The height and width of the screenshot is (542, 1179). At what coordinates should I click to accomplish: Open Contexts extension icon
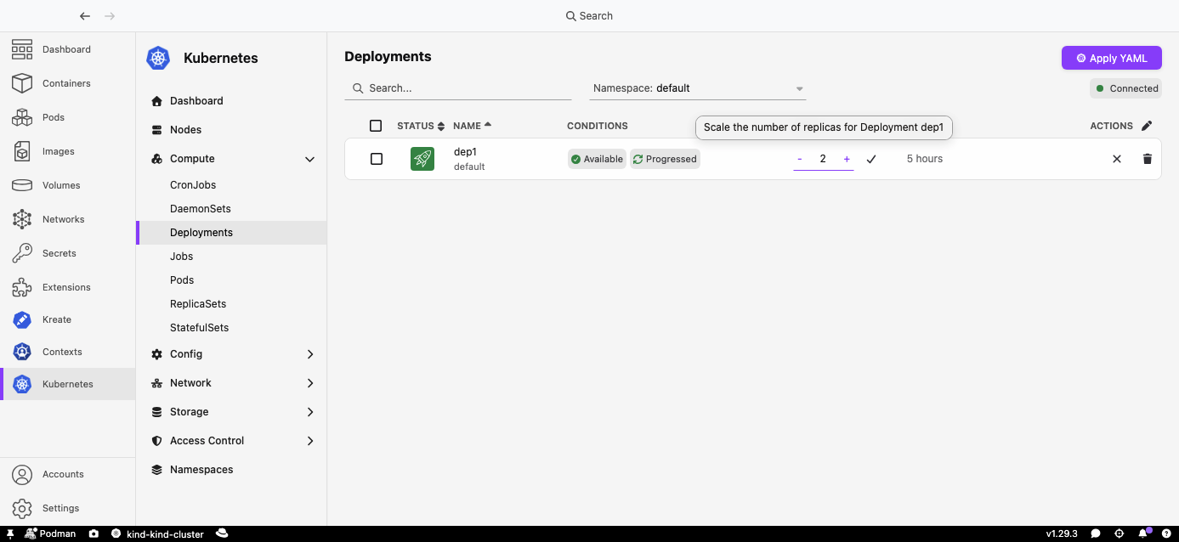tap(22, 352)
